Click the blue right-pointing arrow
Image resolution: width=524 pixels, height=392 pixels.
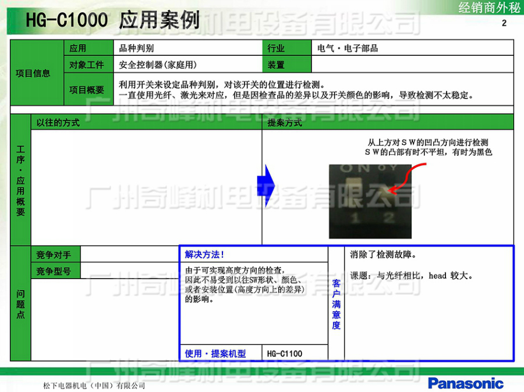point(265,186)
